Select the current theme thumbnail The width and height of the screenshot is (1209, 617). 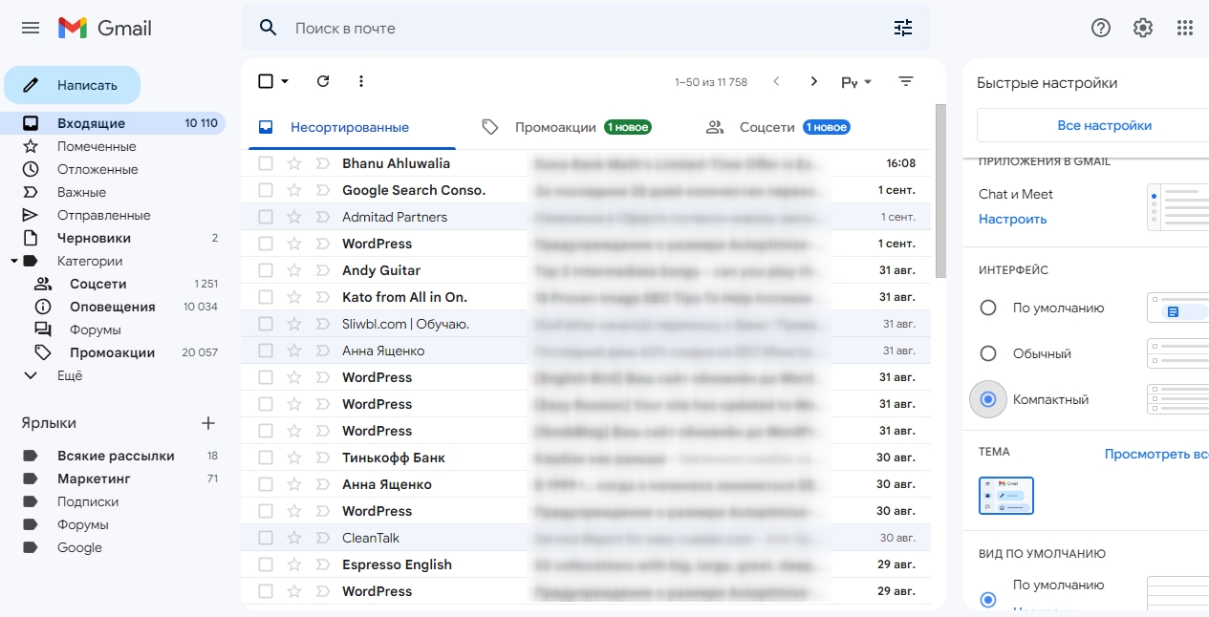point(1006,496)
